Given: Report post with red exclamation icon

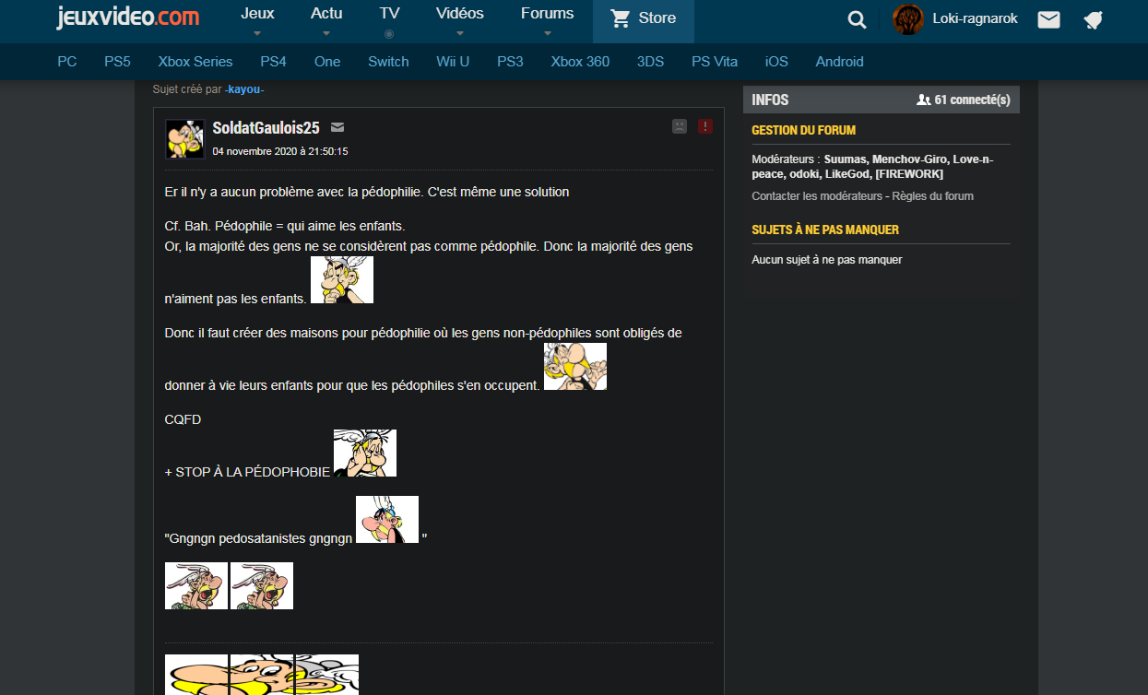Looking at the screenshot, I should pyautogui.click(x=705, y=126).
